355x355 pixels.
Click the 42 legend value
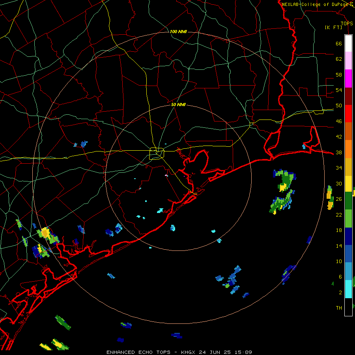339,137
